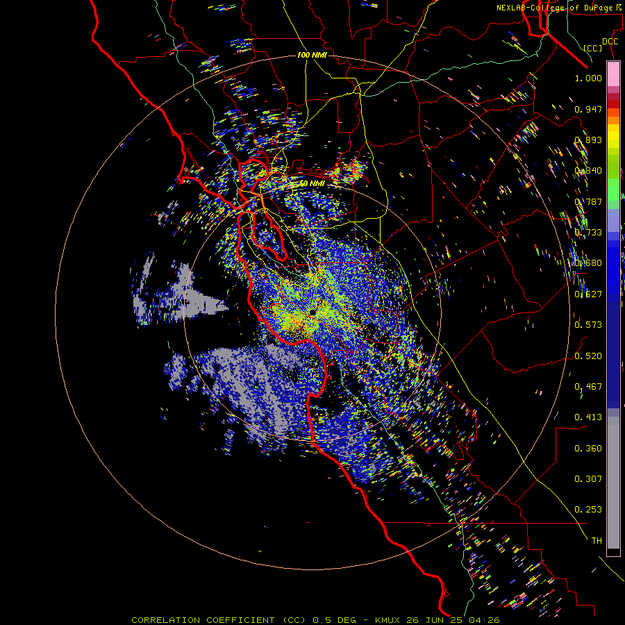Click the DCC label above the color bar
This screenshot has width=625, height=625.
click(610, 42)
